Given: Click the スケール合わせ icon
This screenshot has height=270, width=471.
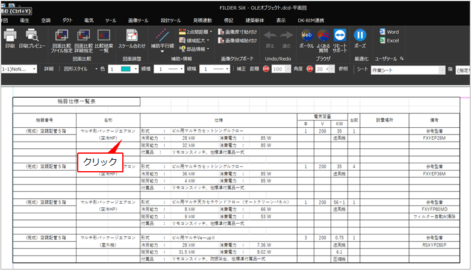Looking at the screenshot, I should tap(131, 37).
